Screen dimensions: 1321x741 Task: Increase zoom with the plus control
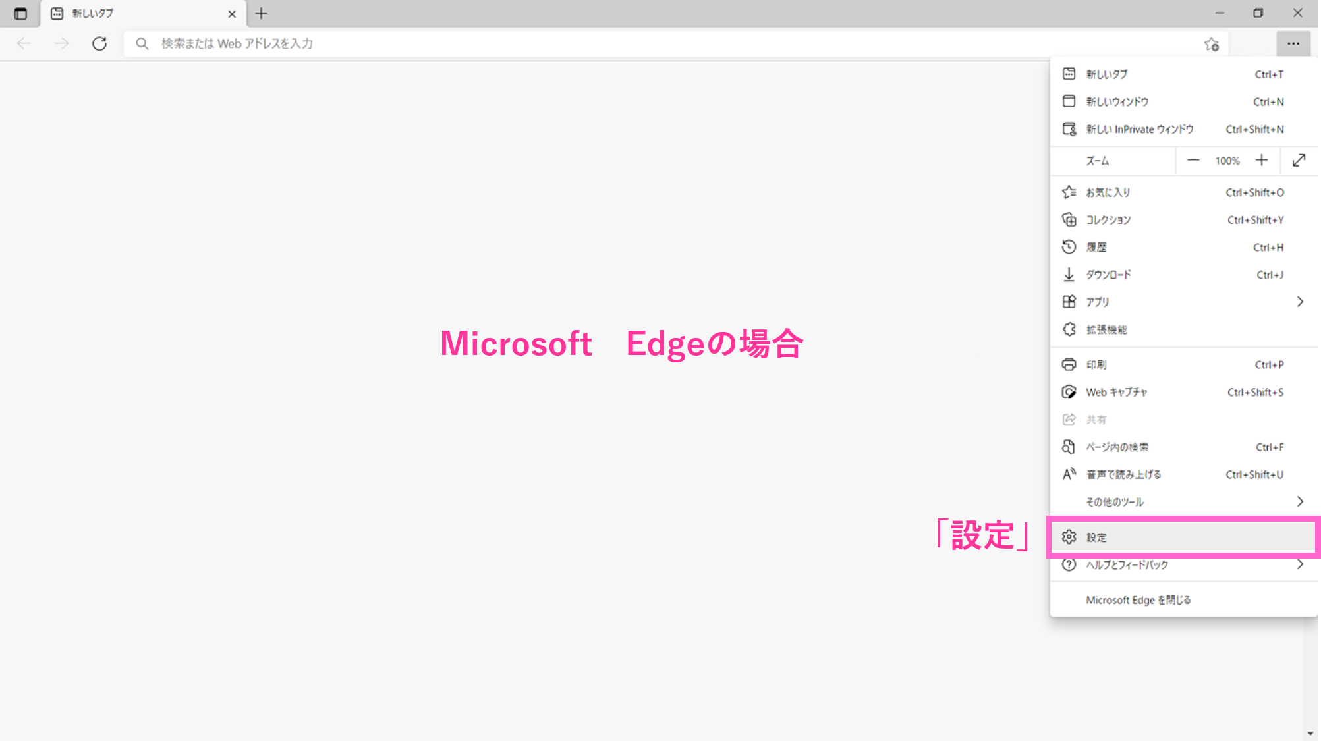pyautogui.click(x=1261, y=160)
